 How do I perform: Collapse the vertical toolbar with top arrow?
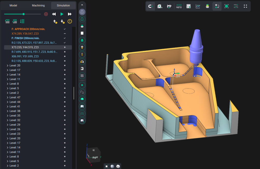pyautogui.click(x=82, y=5)
